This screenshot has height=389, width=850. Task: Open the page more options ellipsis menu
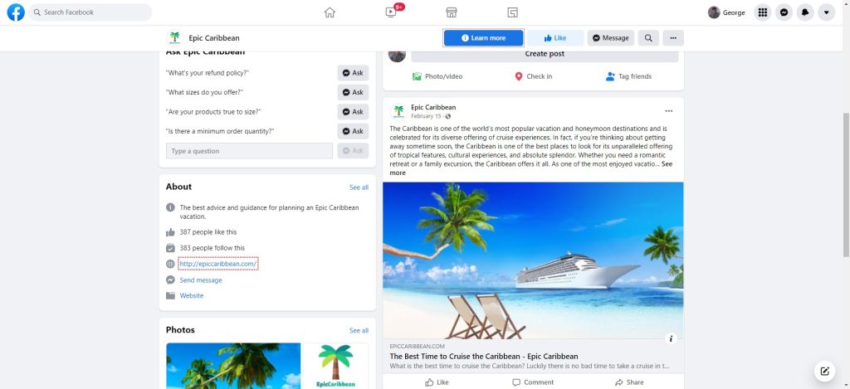[672, 38]
